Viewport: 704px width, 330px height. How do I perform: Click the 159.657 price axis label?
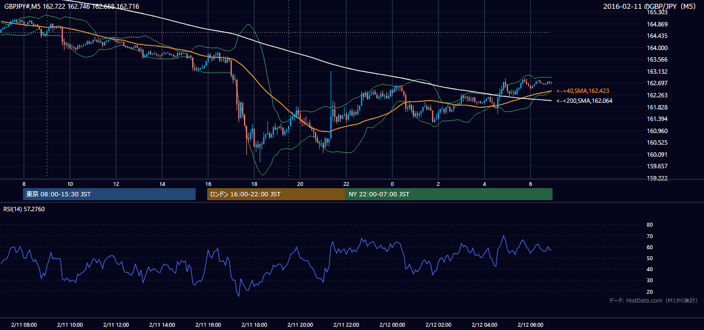click(x=657, y=166)
